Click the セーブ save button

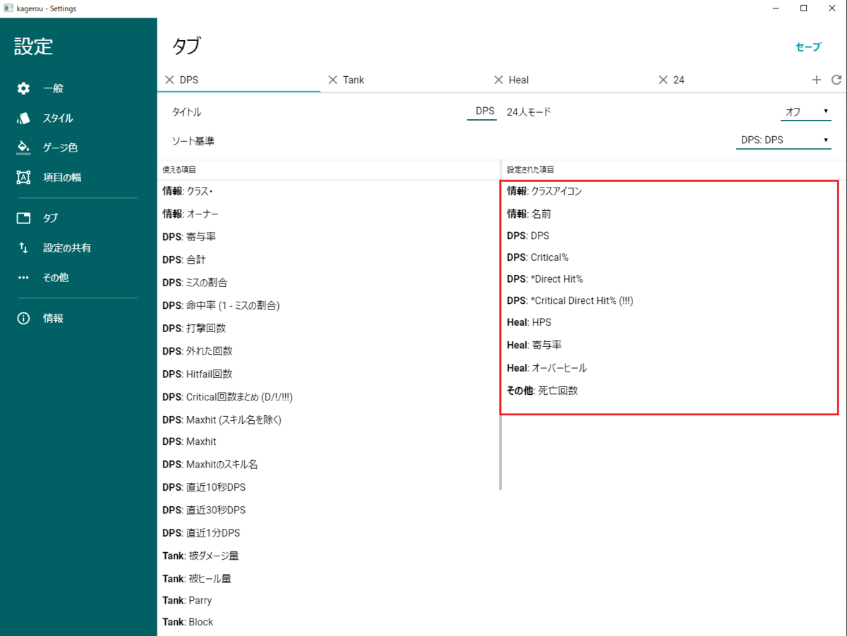(x=808, y=47)
